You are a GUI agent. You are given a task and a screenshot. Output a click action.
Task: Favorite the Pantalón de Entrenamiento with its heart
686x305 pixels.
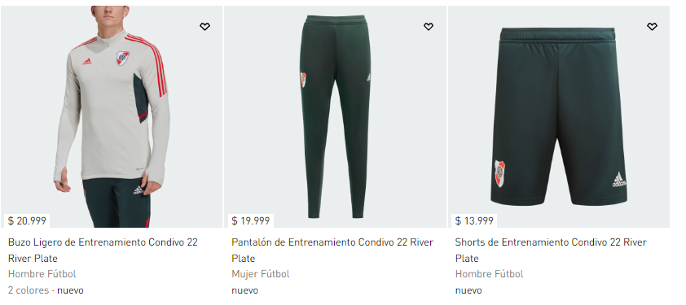pyautogui.click(x=429, y=27)
